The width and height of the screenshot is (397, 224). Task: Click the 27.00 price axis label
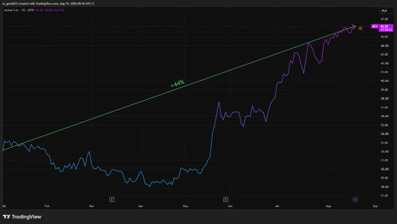point(384,195)
